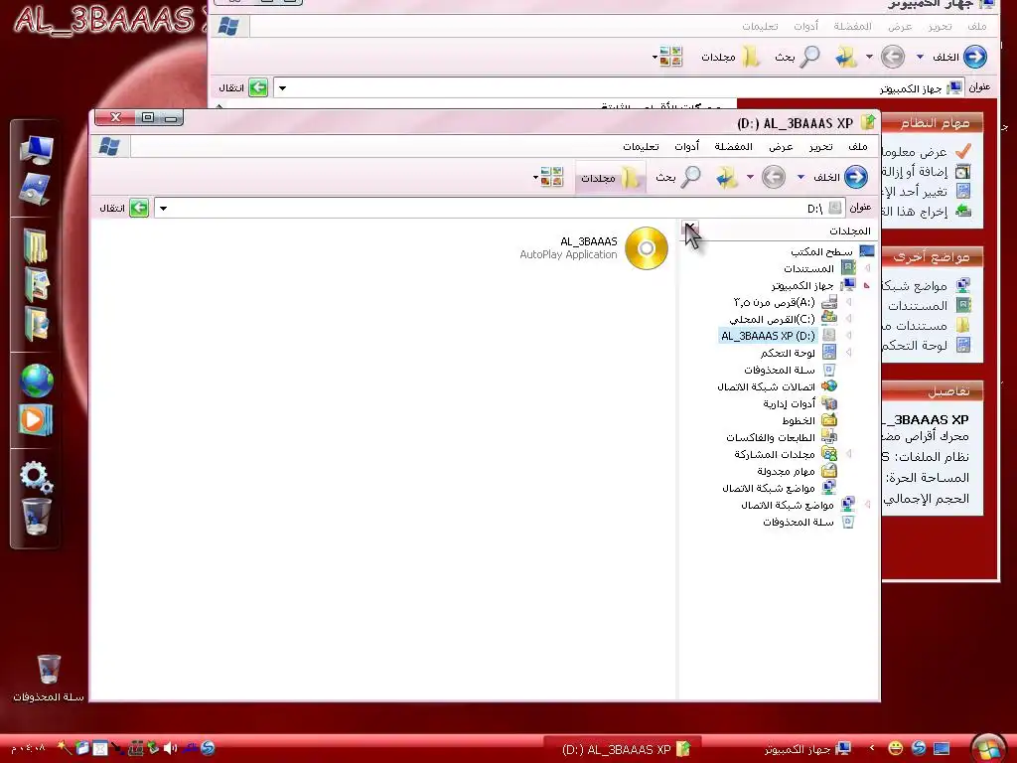Open the Back history dropdown in D: window
The width and height of the screenshot is (1017, 763).
[801, 177]
